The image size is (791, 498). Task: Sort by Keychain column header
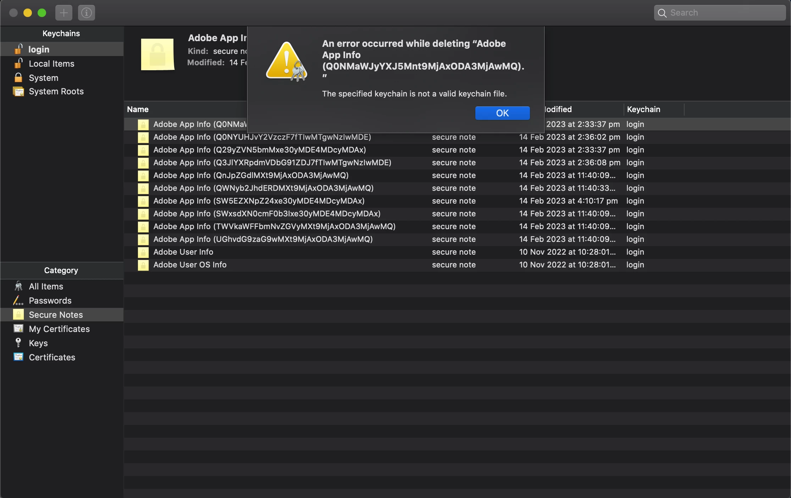click(x=643, y=109)
